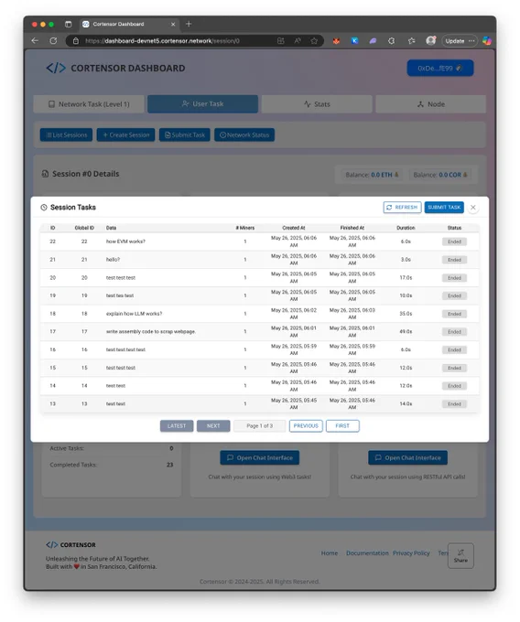Image resolution: width=520 pixels, height=622 pixels.
Task: Open Chat Interface for RESTful API calls
Action: pos(407,457)
